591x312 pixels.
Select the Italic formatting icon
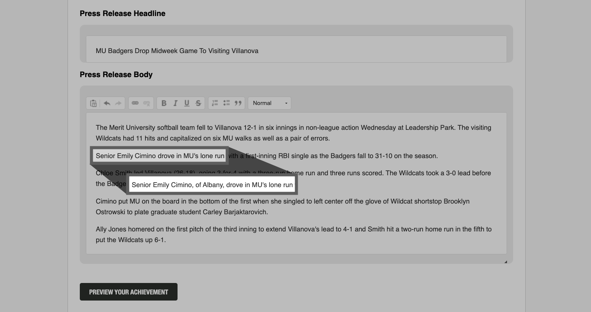(175, 103)
